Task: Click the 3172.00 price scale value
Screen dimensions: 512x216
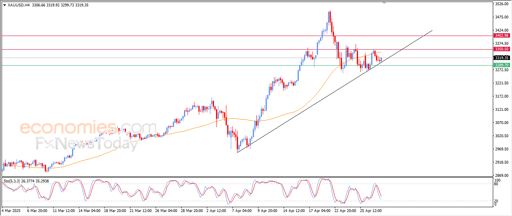Action: tap(502, 96)
